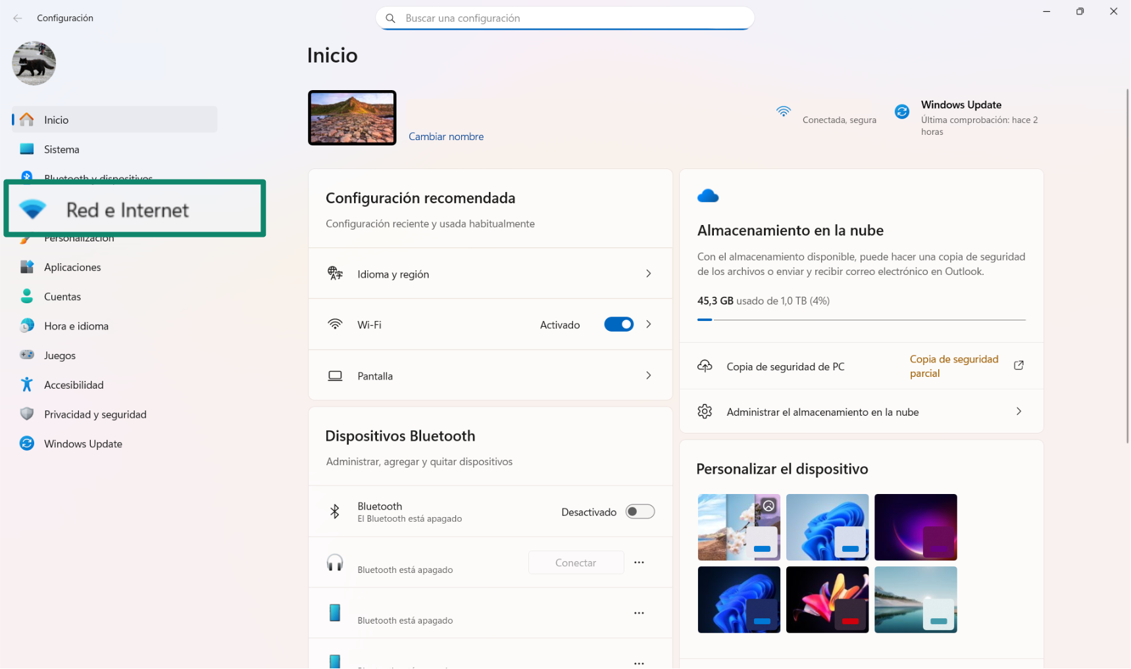
Task: Expand Administrar el almacenamiento en la nube
Action: (1018, 412)
